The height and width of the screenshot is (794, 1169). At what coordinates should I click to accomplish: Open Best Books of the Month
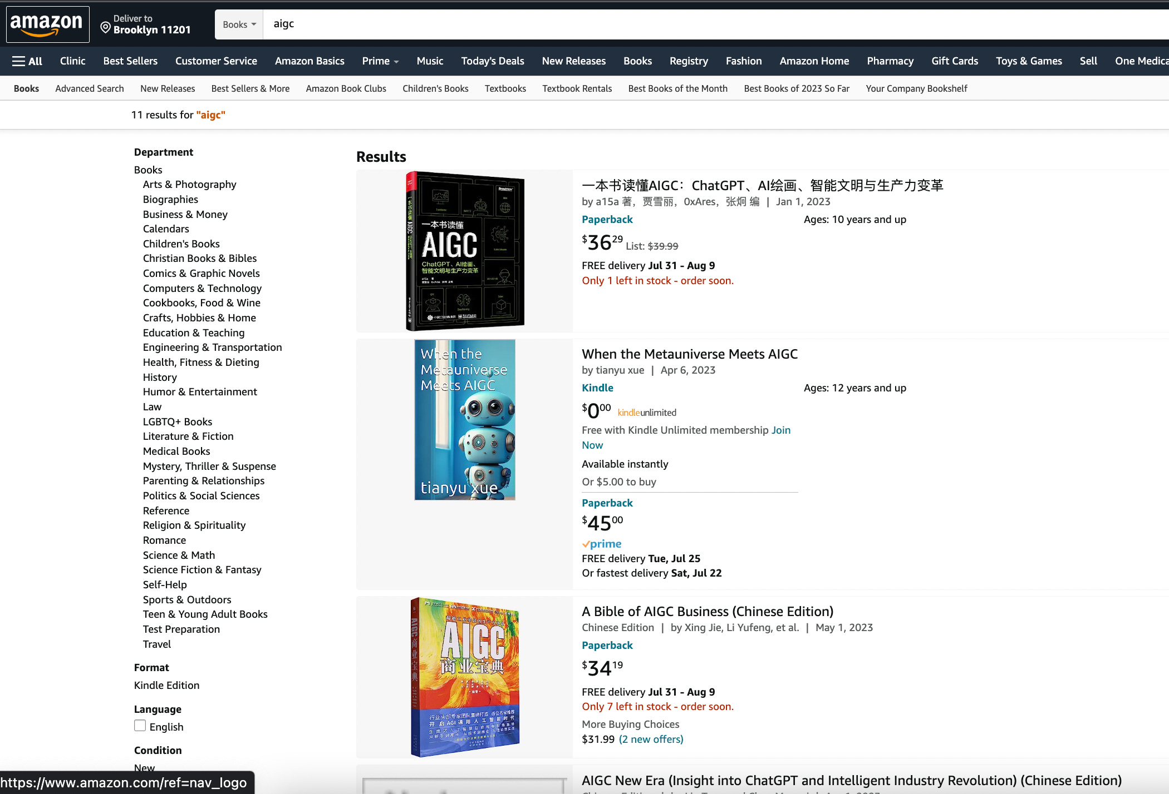pyautogui.click(x=678, y=88)
